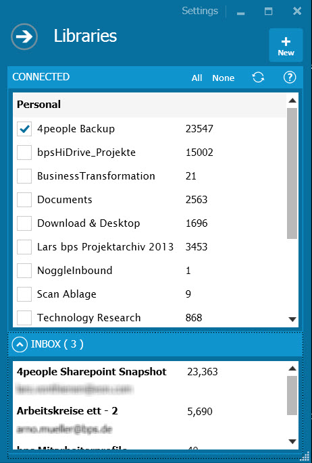This screenshot has width=312, height=463.
Task: Click the Technology Research library name
Action: point(89,318)
